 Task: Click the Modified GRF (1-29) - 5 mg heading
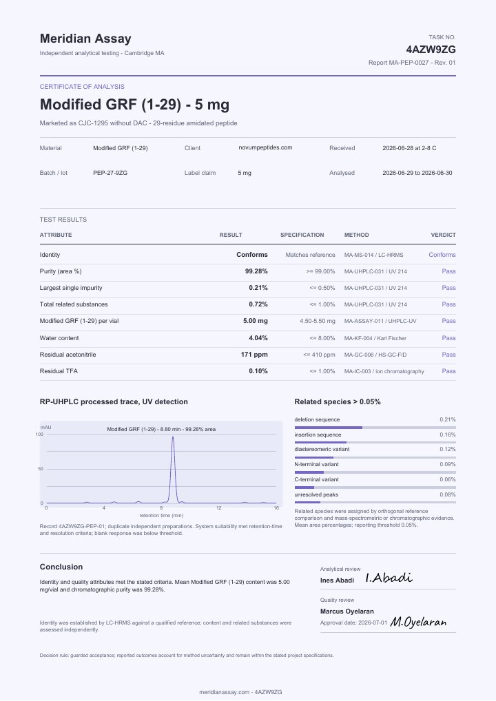pyautogui.click(x=134, y=105)
